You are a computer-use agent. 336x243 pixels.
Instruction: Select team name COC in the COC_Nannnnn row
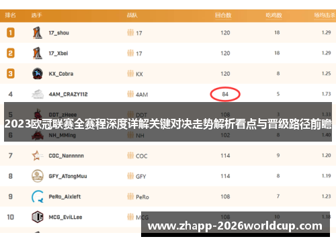[x=142, y=156]
